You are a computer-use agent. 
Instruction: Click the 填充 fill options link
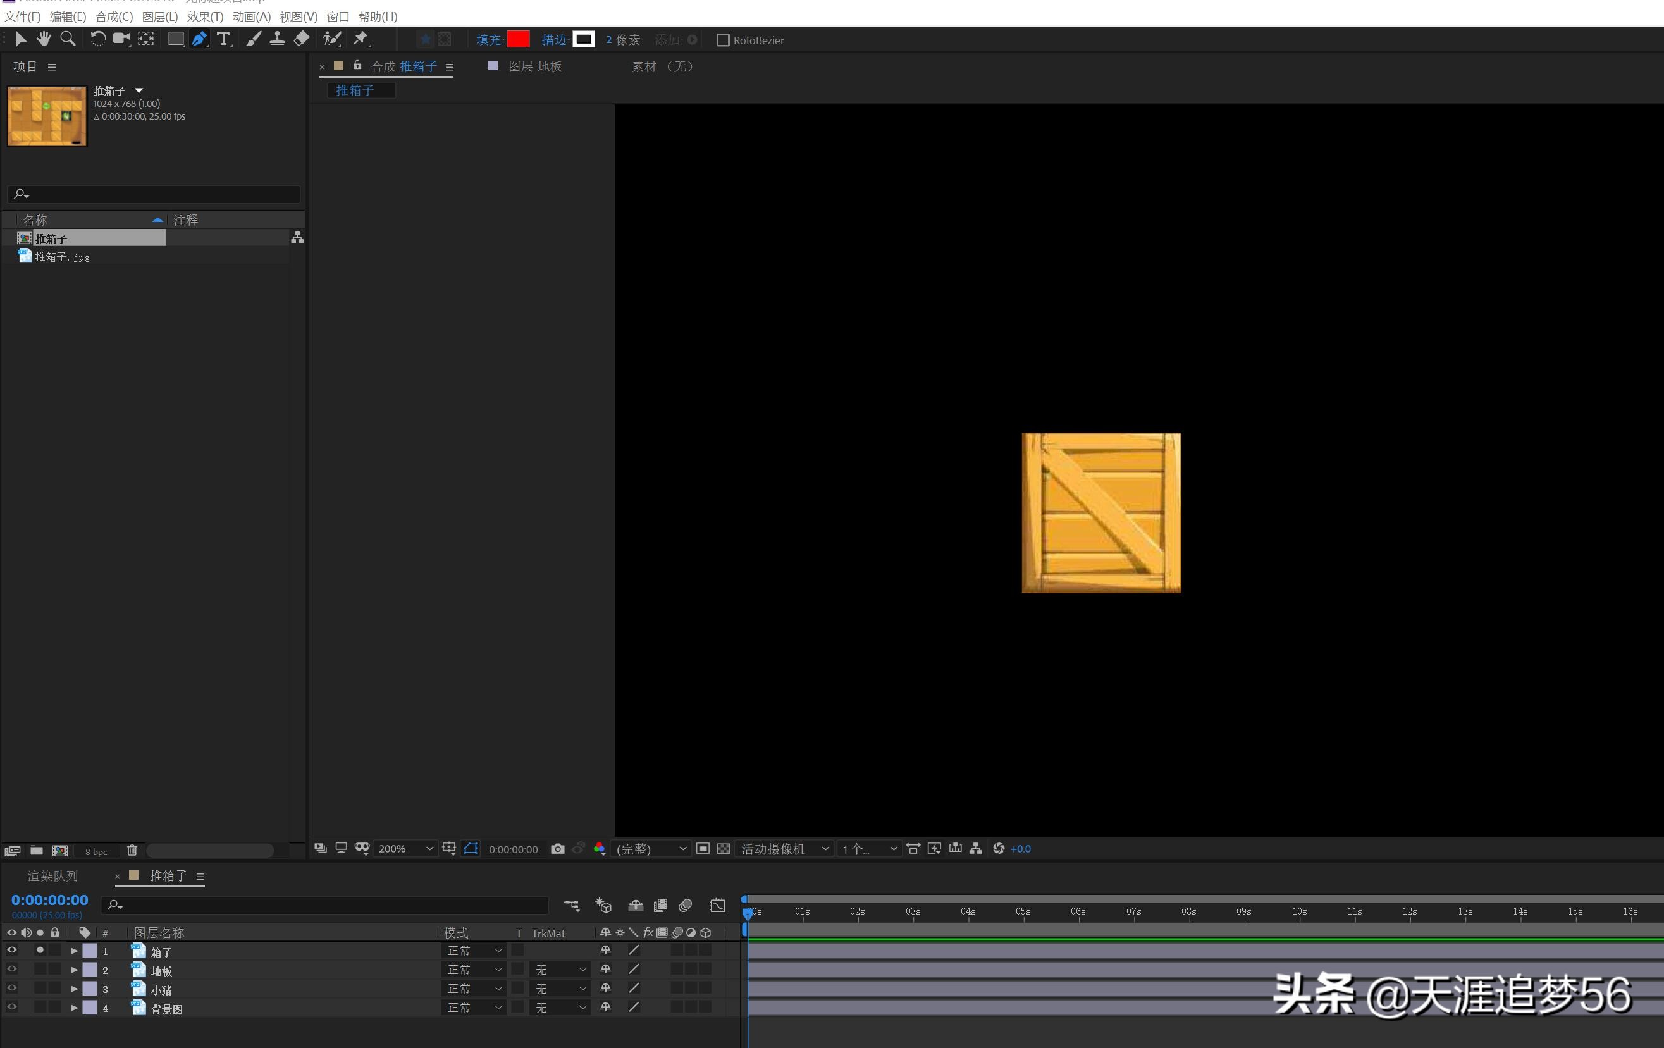[x=490, y=40]
